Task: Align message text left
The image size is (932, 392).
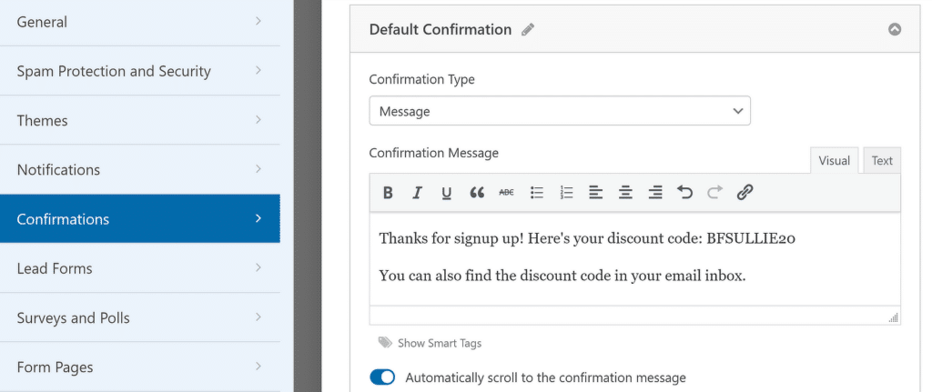Action: pyautogui.click(x=595, y=193)
